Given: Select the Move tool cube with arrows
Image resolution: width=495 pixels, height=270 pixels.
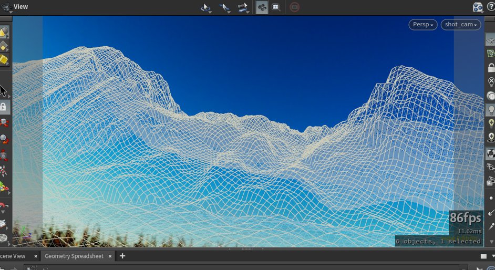Looking at the screenshot, I should 4,123.
